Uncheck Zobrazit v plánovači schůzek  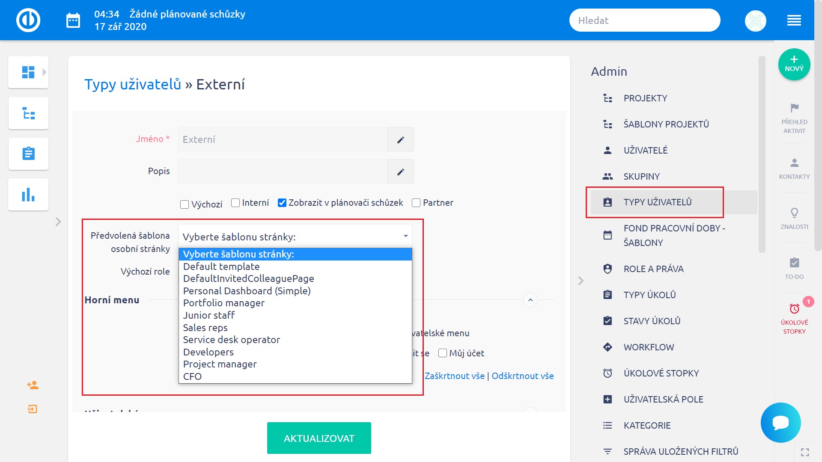282,203
